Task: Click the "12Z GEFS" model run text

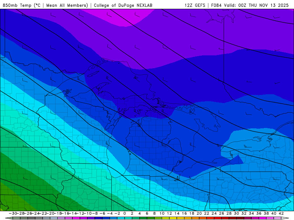Action: [x=195, y=5]
